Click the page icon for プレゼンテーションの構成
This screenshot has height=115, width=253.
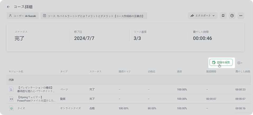click(x=11, y=89)
